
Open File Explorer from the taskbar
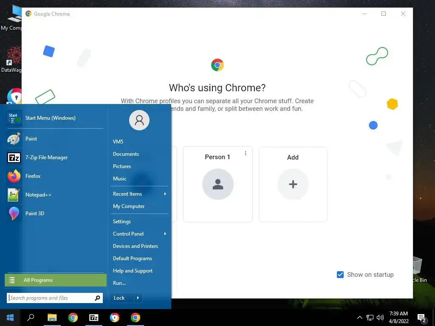[x=52, y=318]
